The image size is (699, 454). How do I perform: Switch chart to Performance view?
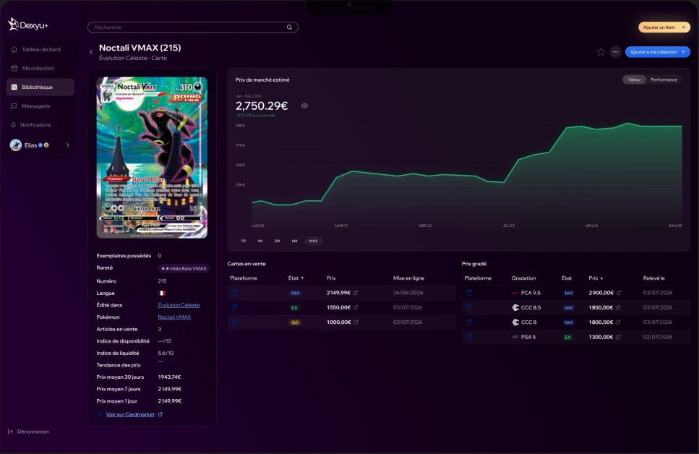tap(664, 80)
